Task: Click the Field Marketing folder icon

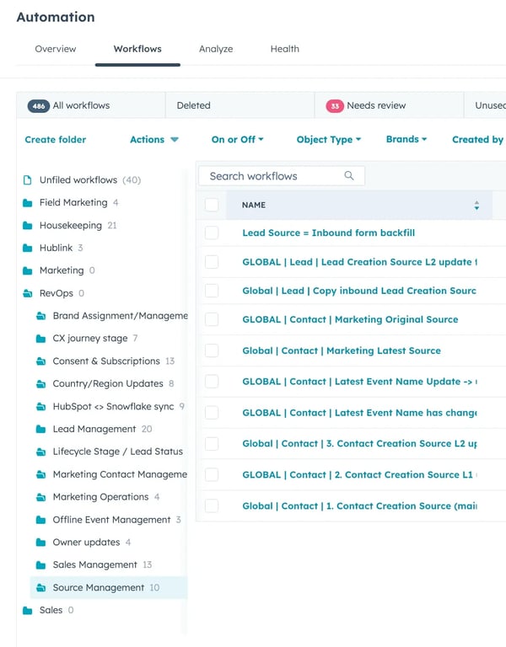Action: [27, 203]
